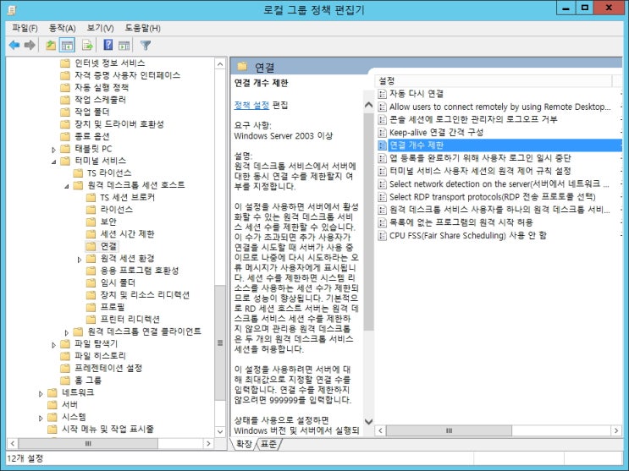Click the 정책 설정 link

pyautogui.click(x=251, y=105)
